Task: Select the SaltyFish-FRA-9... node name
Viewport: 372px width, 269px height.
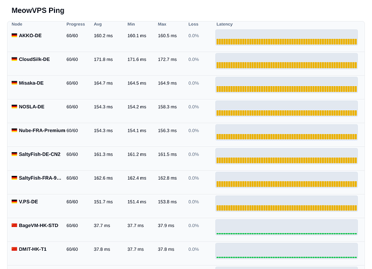Action: 40,178
